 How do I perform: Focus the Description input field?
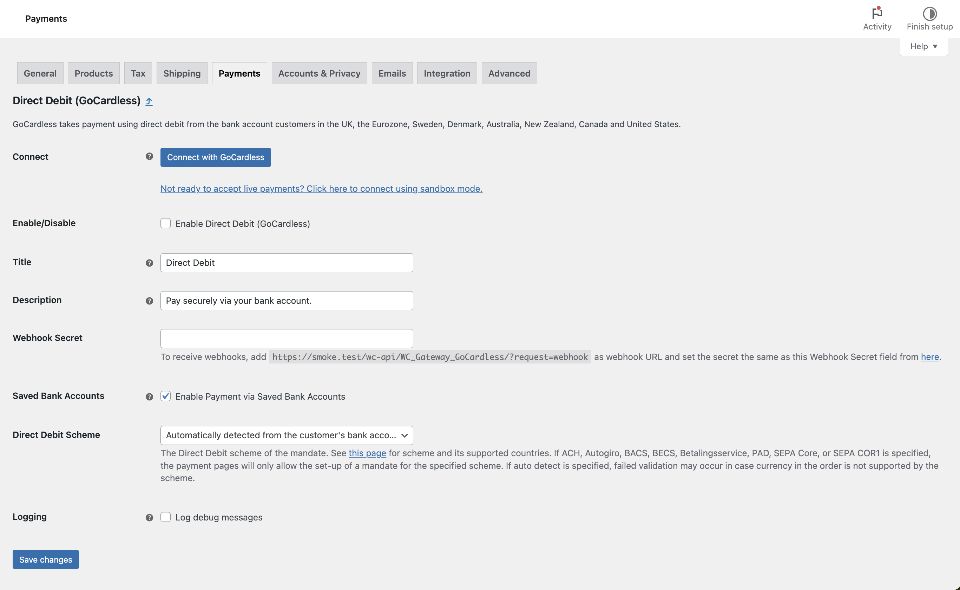click(286, 301)
